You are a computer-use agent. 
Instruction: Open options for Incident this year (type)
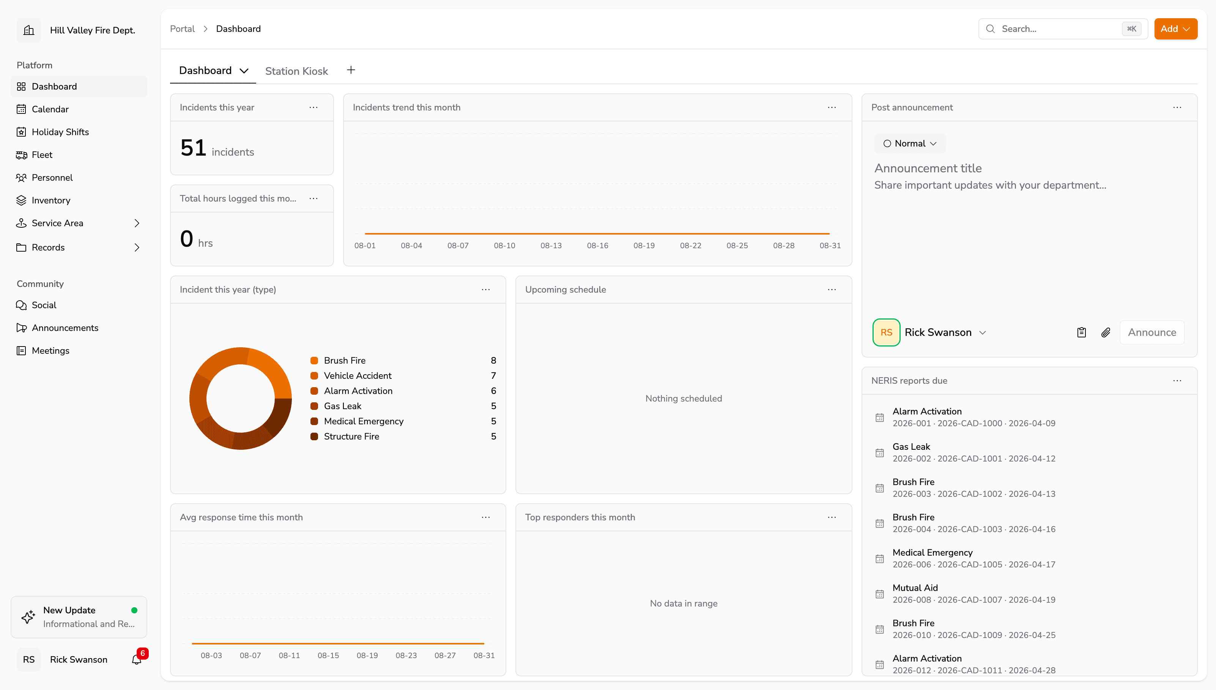(486, 290)
